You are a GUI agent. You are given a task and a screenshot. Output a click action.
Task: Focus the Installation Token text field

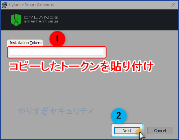56,51
